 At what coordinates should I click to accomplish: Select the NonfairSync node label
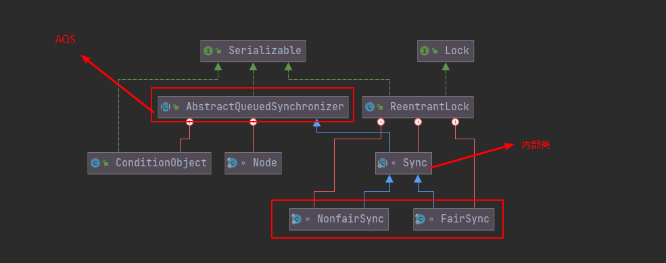pos(350,219)
